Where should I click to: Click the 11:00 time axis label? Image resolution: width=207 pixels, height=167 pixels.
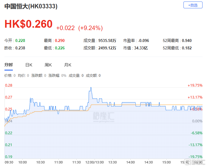click(58, 162)
